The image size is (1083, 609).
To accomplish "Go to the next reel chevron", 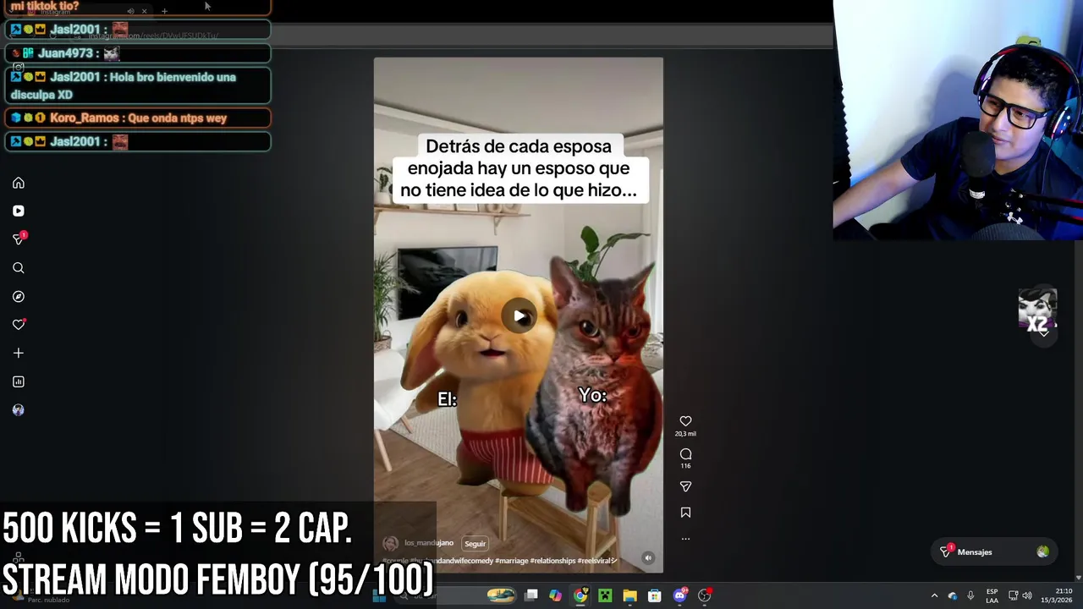I will (x=1044, y=332).
